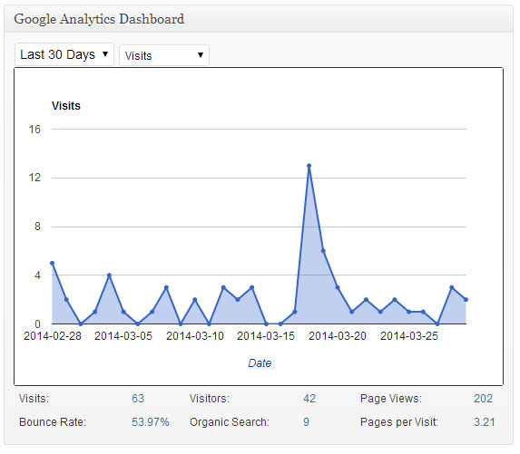The height and width of the screenshot is (454, 520).
Task: Open the Visits metric dropdown
Action: point(164,55)
